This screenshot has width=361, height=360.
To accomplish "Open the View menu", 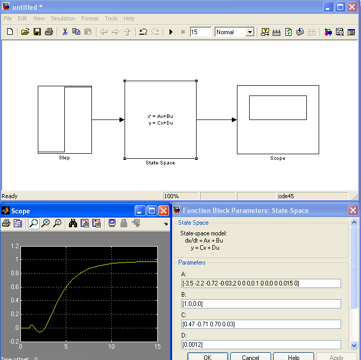I will [x=39, y=18].
